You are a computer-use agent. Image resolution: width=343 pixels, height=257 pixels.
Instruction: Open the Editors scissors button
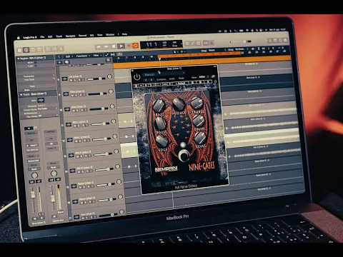[61, 49]
